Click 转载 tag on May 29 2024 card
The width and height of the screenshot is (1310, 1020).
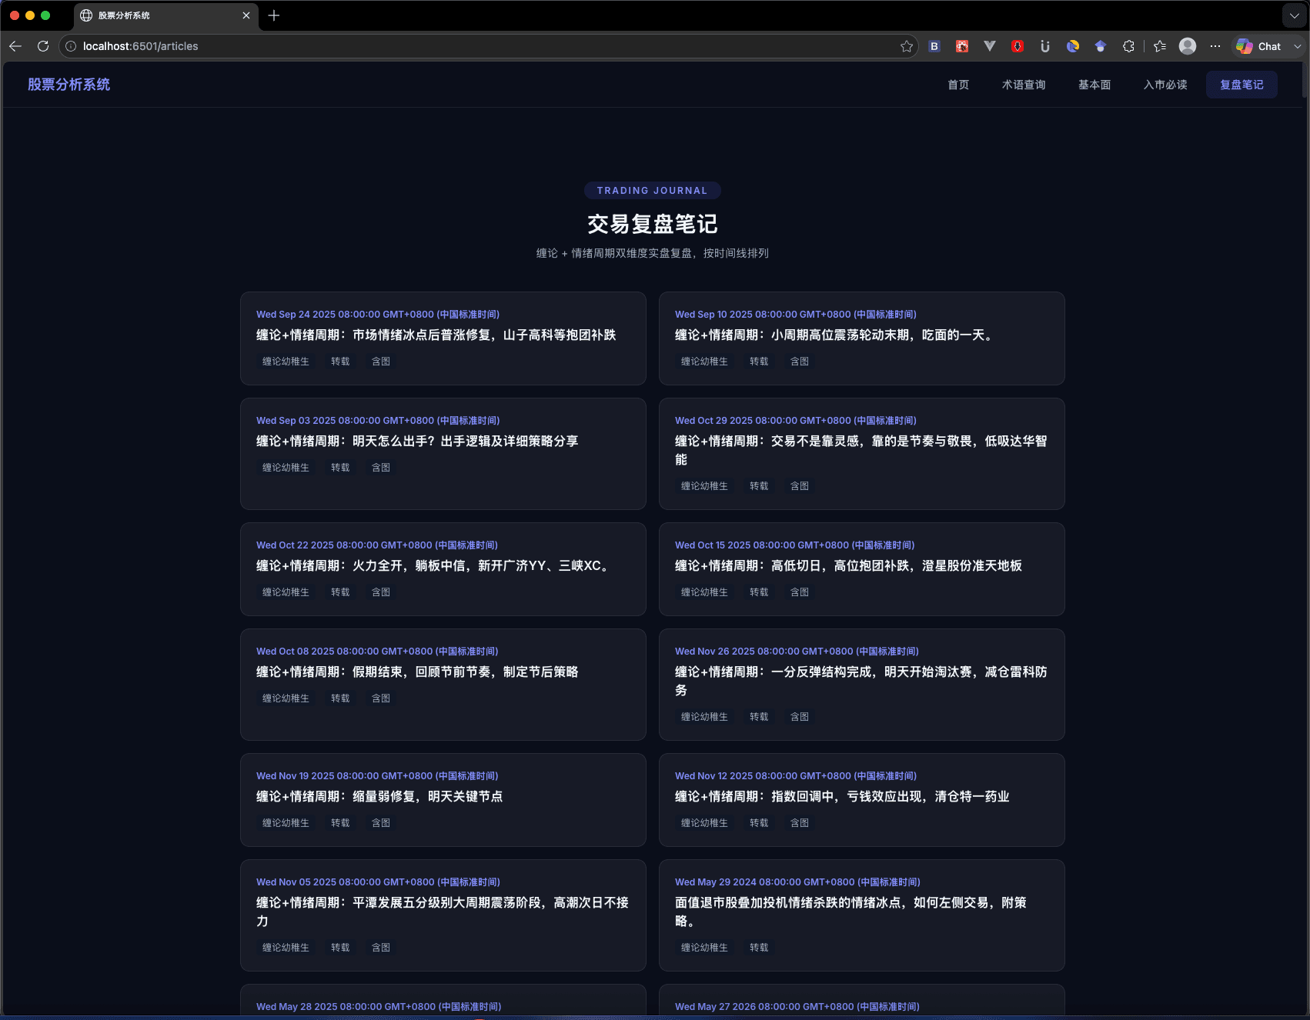click(x=759, y=948)
